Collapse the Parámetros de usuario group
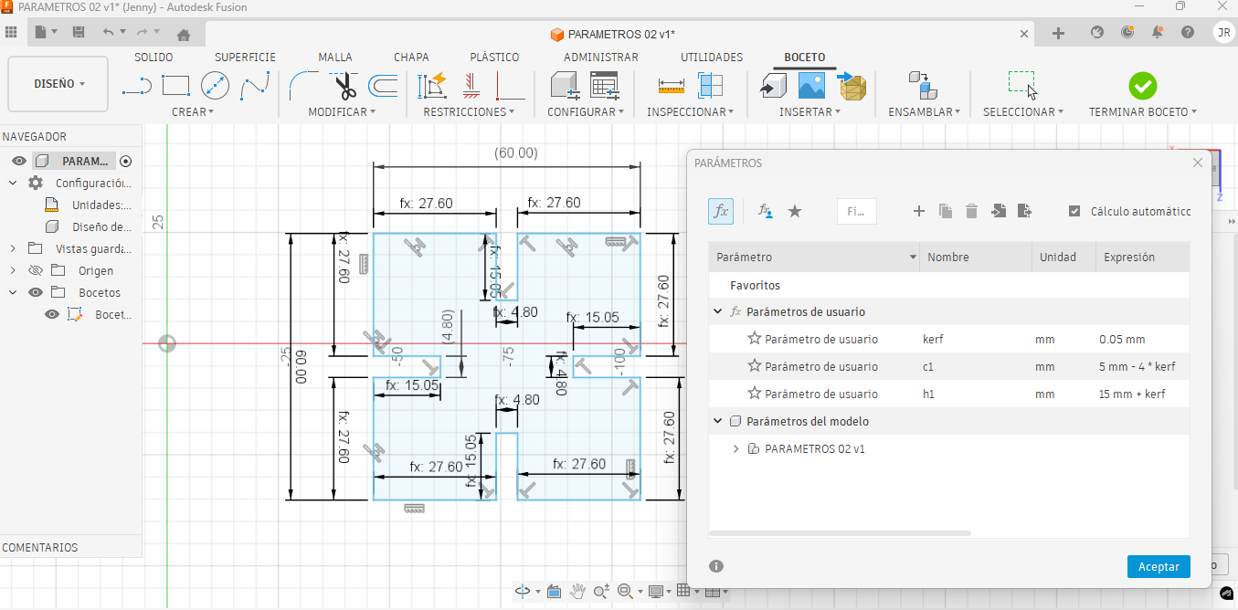The height and width of the screenshot is (610, 1238). coord(718,312)
